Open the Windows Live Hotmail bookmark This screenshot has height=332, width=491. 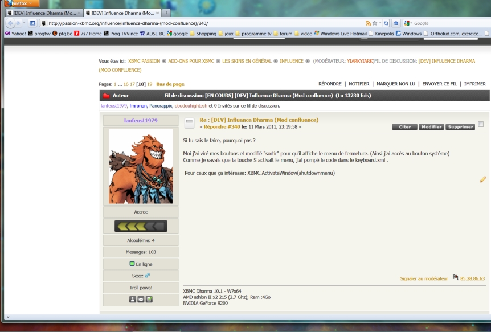click(x=341, y=34)
